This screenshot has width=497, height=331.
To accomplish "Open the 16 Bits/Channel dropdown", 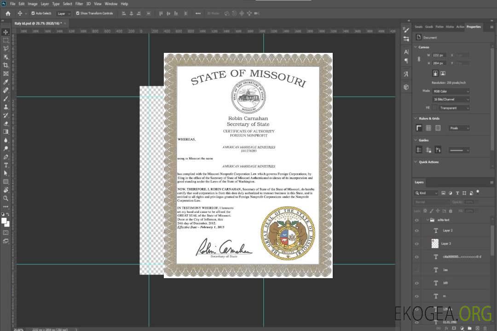I will (x=451, y=99).
